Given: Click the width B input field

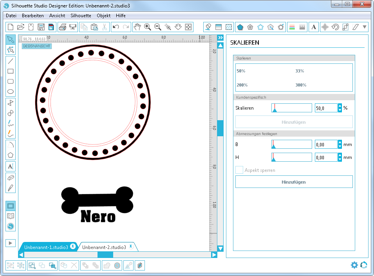Looking at the screenshot, I should point(325,144).
